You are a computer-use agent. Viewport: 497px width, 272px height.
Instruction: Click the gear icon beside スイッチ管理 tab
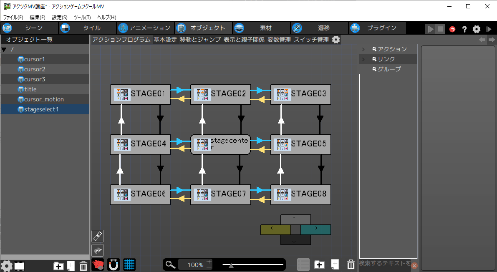click(336, 40)
